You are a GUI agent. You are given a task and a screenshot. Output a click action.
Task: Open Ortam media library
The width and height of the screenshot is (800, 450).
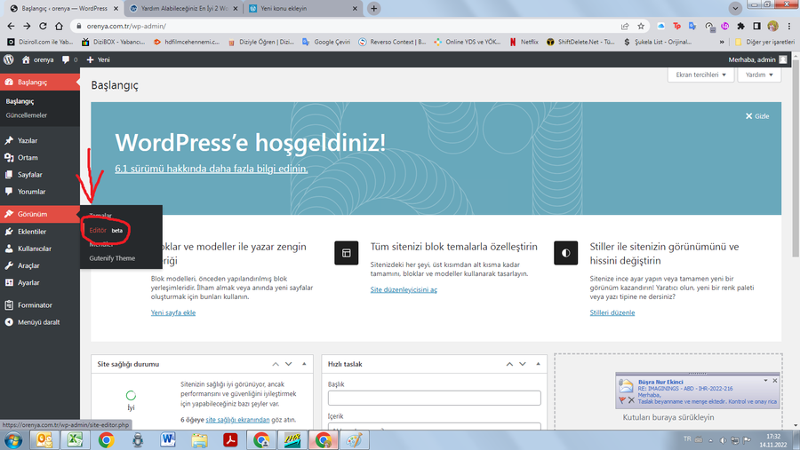click(x=28, y=157)
